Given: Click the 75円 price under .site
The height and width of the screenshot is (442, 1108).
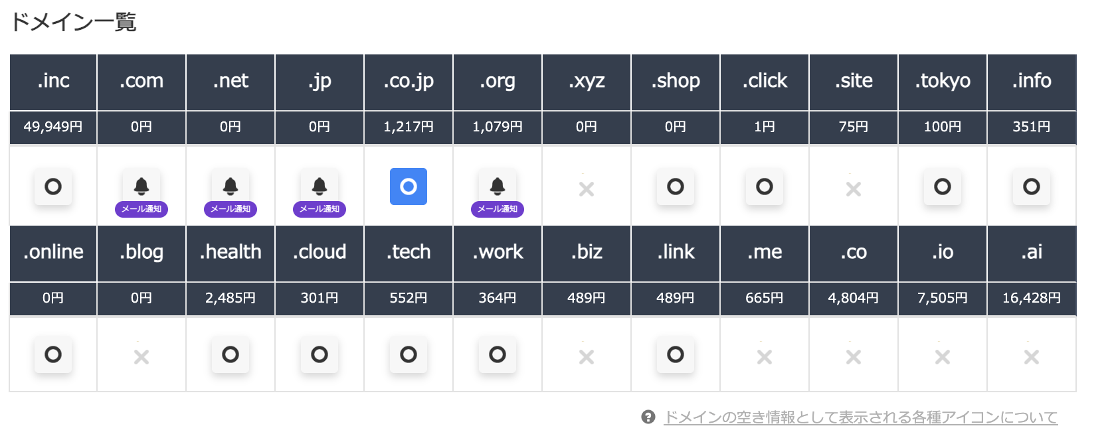Looking at the screenshot, I should (854, 127).
